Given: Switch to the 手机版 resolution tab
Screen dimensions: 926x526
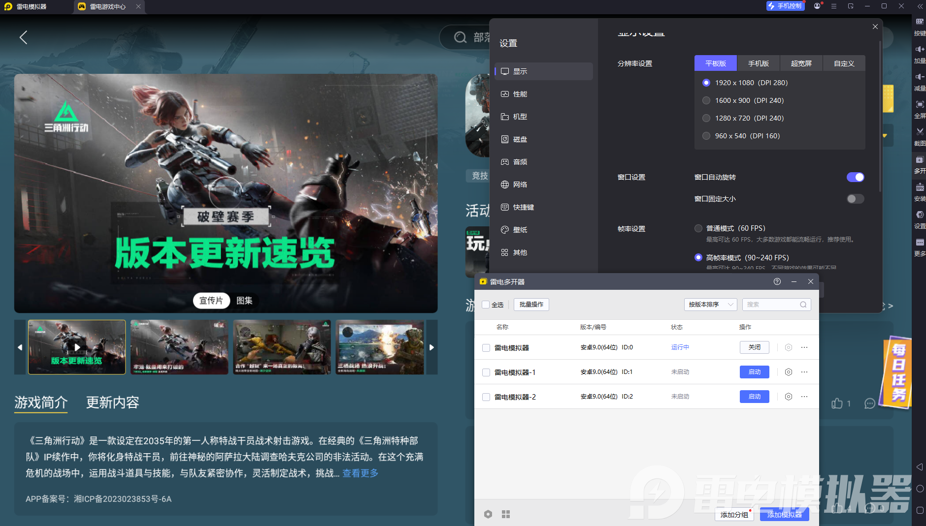Looking at the screenshot, I should [758, 63].
